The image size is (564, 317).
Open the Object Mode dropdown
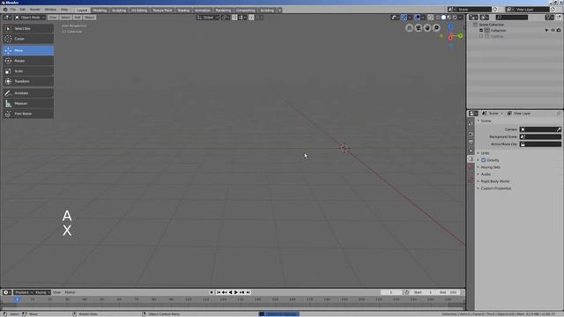pyautogui.click(x=30, y=18)
